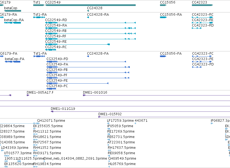Open CG32549-RF transcript label
The height and width of the screenshot is (168, 230).
pyautogui.click(x=56, y=36)
